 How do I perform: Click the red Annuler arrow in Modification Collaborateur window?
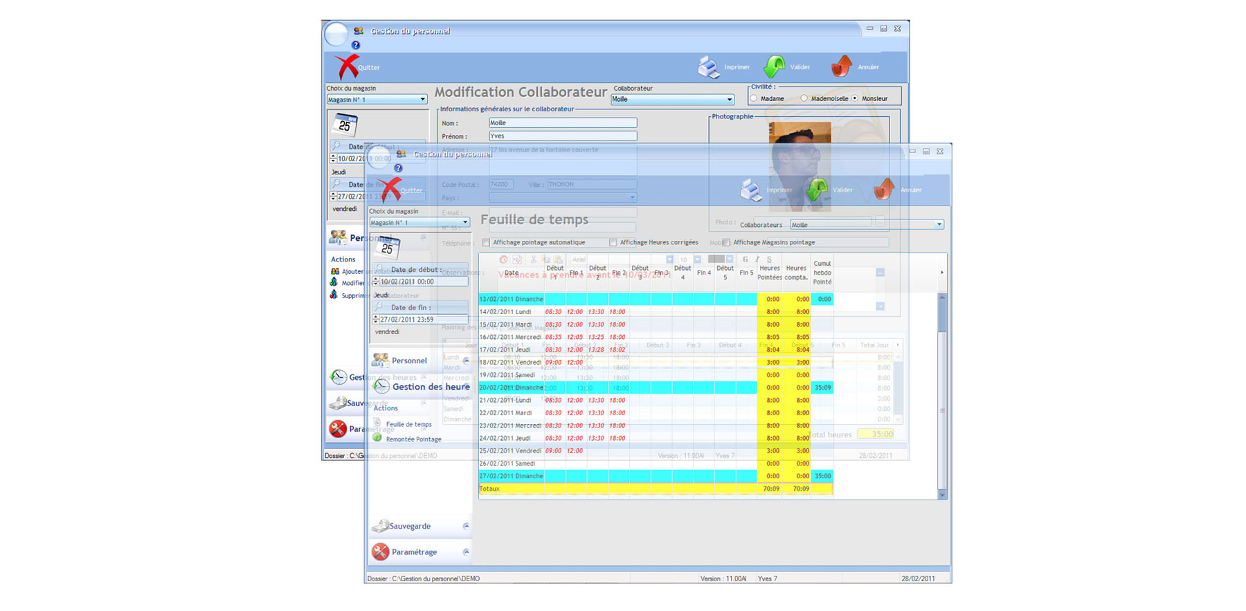842,66
